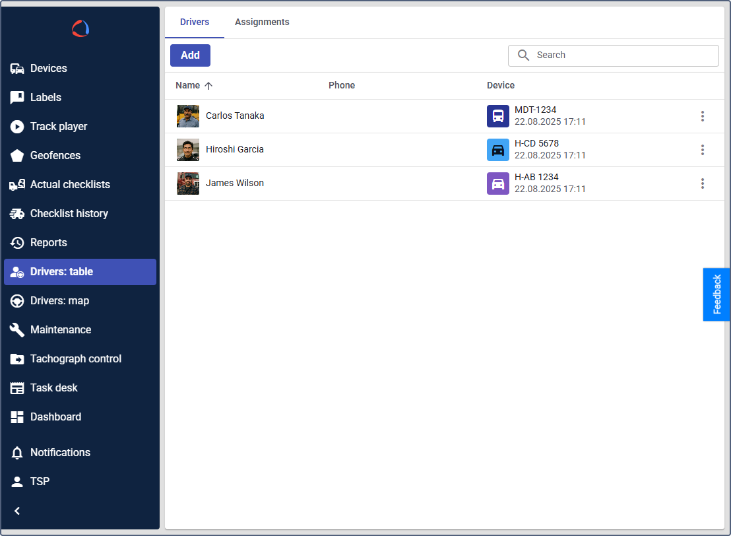Switch to the Assignments tab
Image resolution: width=731 pixels, height=536 pixels.
[x=261, y=22]
